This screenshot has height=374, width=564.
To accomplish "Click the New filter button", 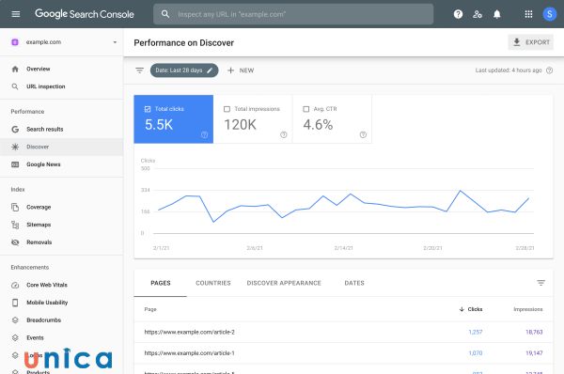I will (241, 70).
